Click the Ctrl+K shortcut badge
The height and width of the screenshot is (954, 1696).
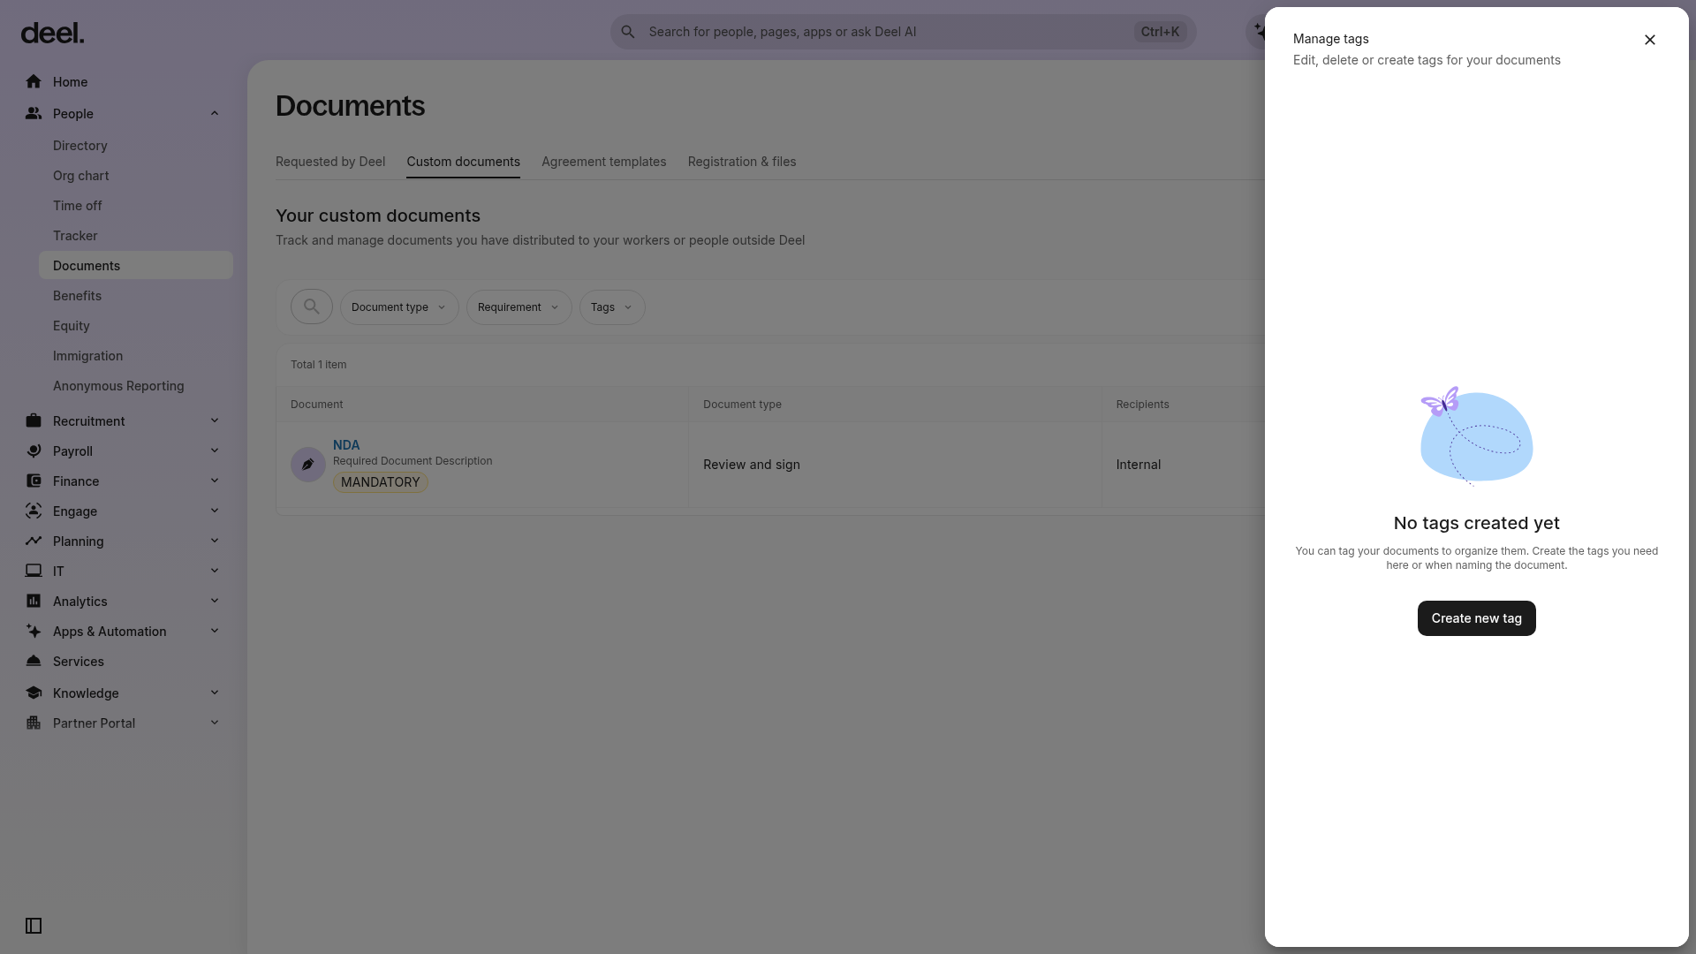1160,32
